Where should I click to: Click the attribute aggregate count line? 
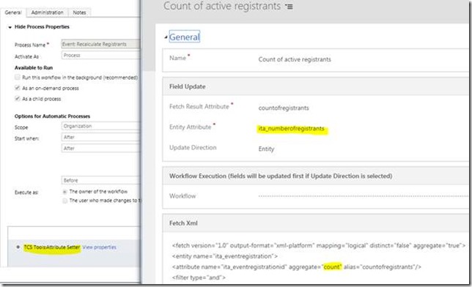297,266
